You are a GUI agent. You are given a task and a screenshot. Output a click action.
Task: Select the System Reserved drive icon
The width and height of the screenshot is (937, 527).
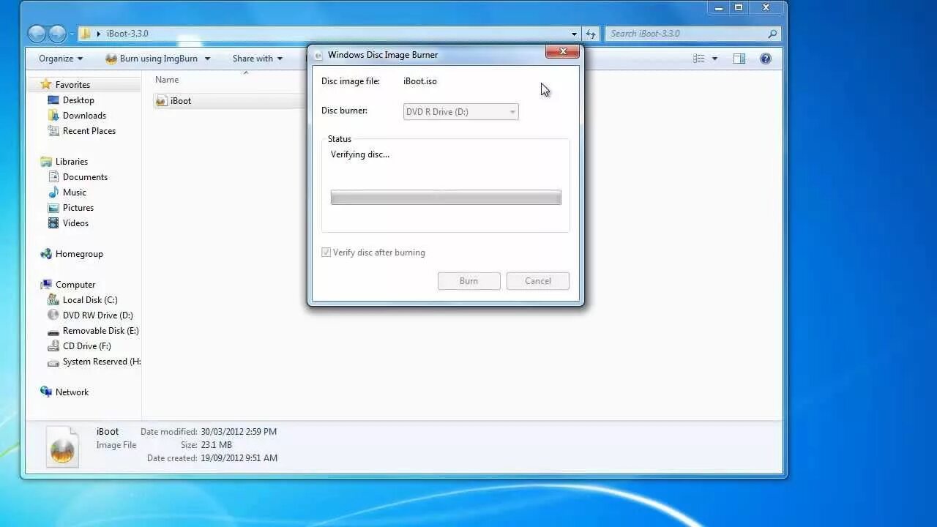coord(53,362)
